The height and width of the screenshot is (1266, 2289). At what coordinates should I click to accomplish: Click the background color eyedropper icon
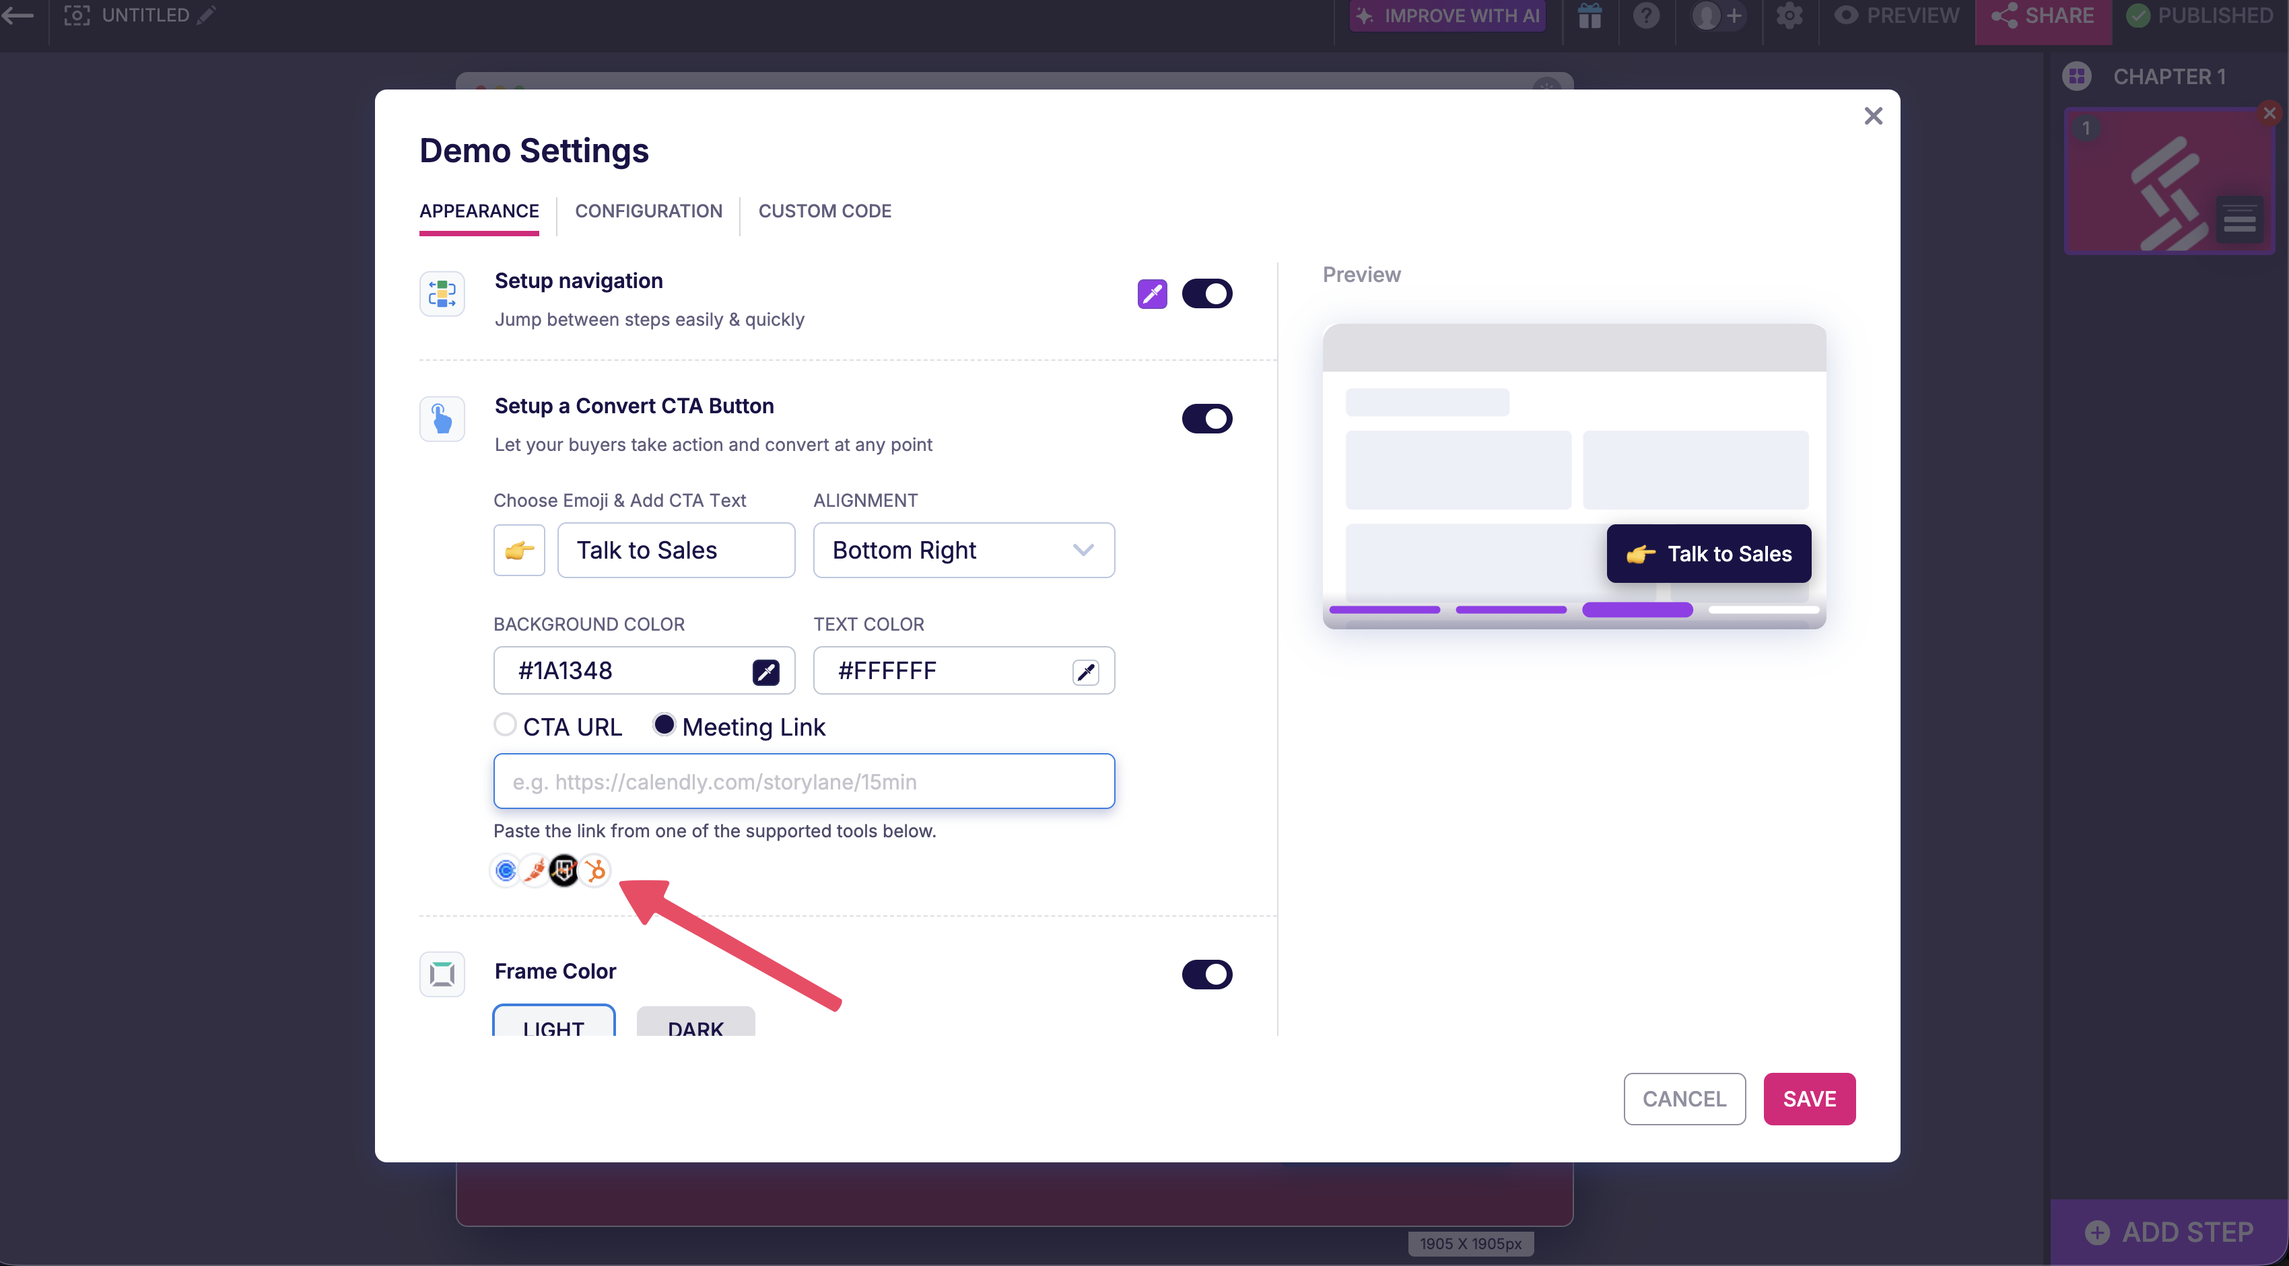pyautogui.click(x=765, y=672)
